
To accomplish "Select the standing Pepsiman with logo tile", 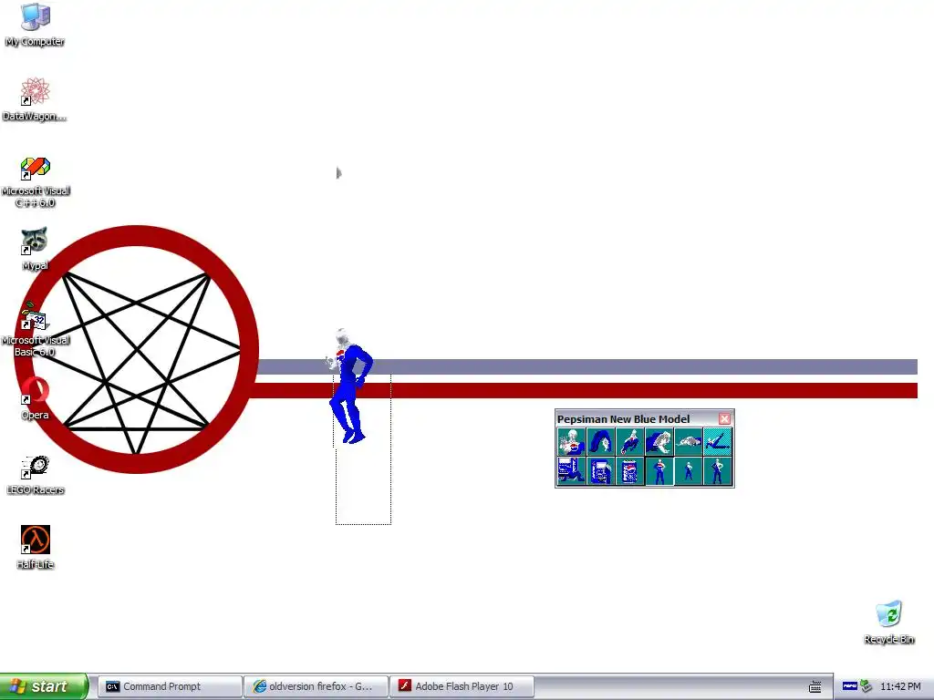I will point(659,471).
